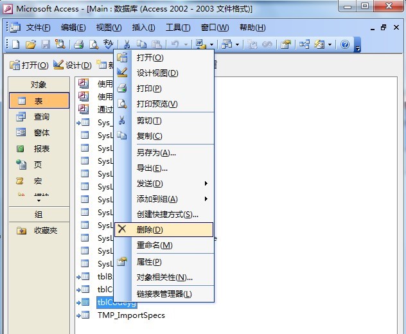Click 设计(D) button in database toolbar

pos(73,65)
